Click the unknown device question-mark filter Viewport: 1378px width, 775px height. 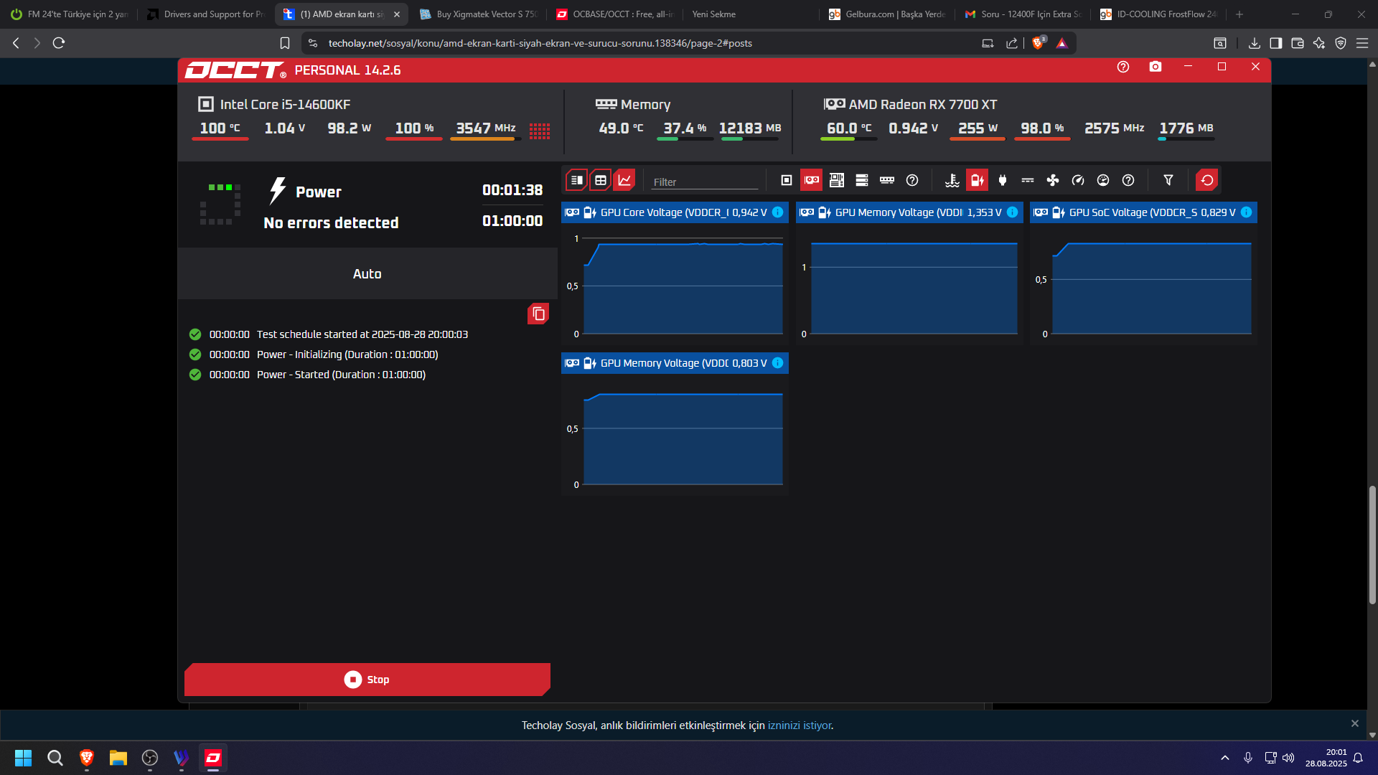pyautogui.click(x=912, y=180)
